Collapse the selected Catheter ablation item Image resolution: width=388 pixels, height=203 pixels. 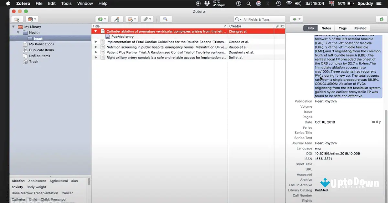[x=96, y=31]
